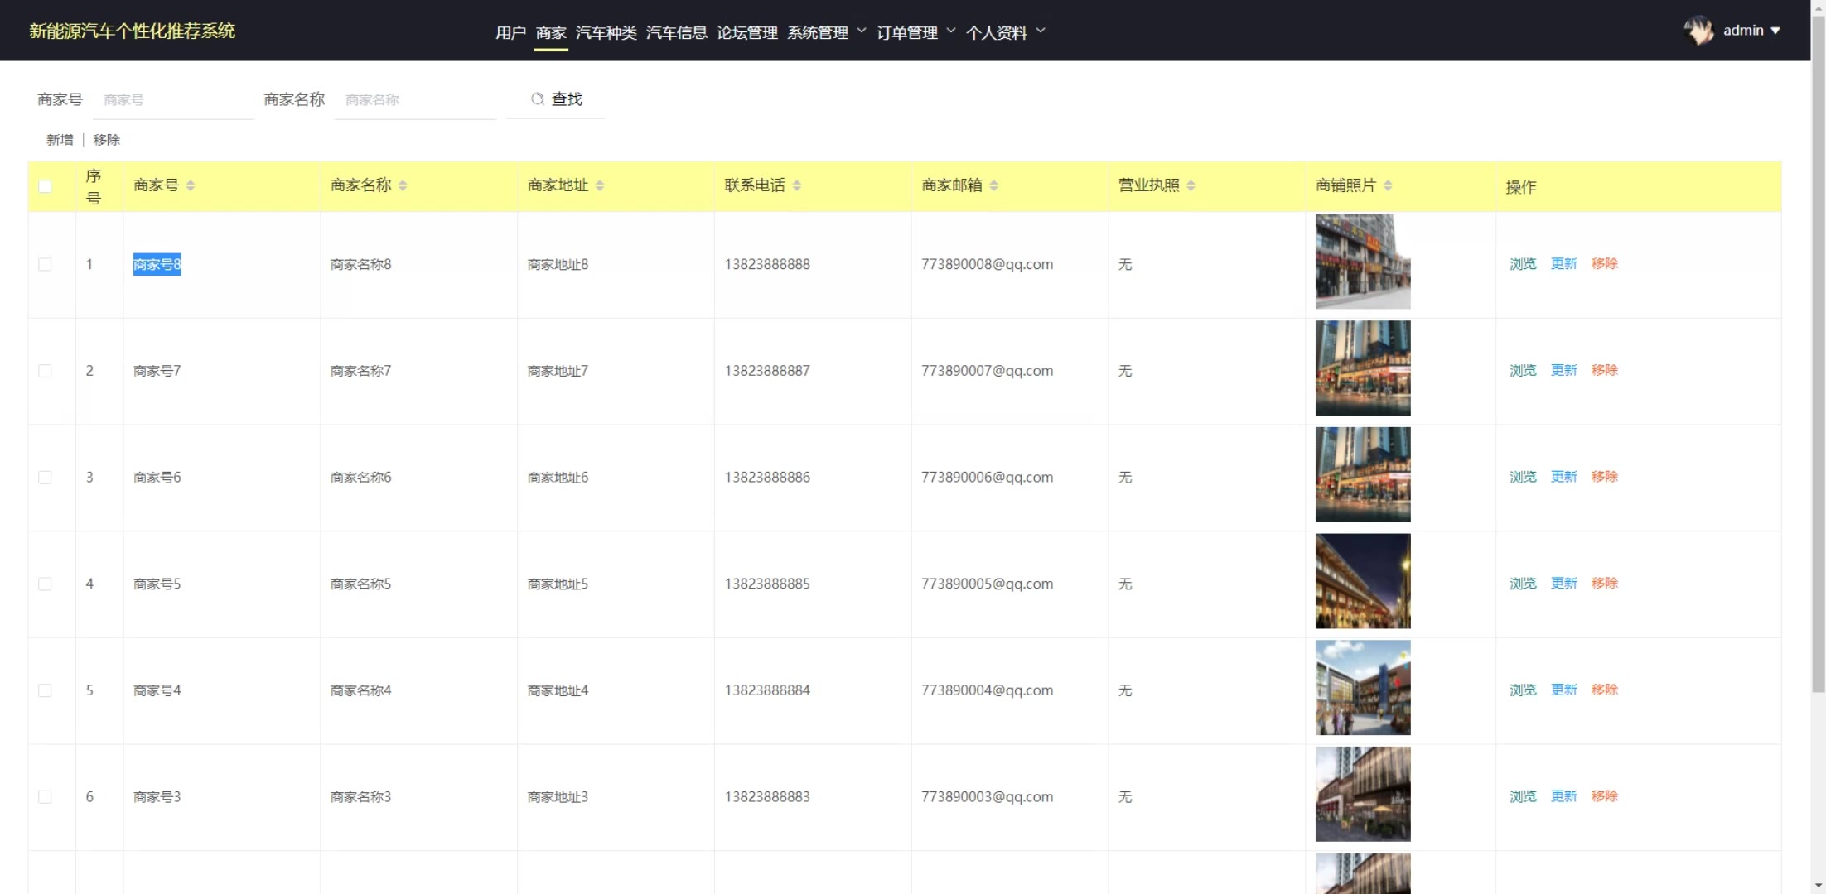Image resolution: width=1826 pixels, height=894 pixels.
Task: Sort by 营业执照 column arrows
Action: pyautogui.click(x=1191, y=185)
